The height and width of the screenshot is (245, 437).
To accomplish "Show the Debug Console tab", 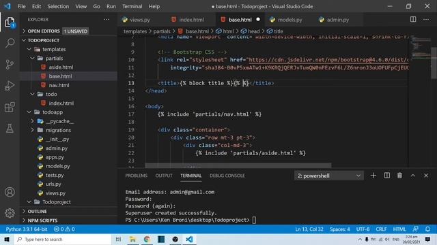I will pos(227,176).
